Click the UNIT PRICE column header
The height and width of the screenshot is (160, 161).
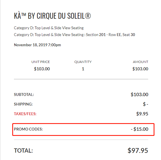(x=41, y=62)
